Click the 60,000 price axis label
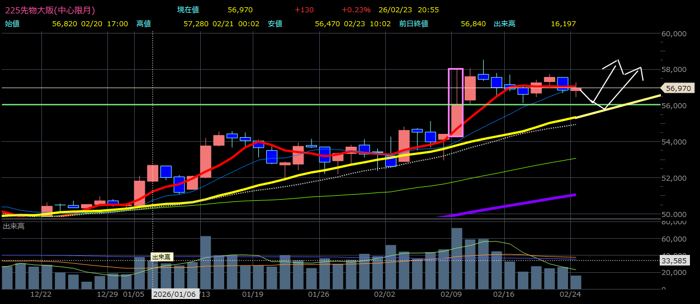Screen dimensions: 700x304 click(674, 33)
